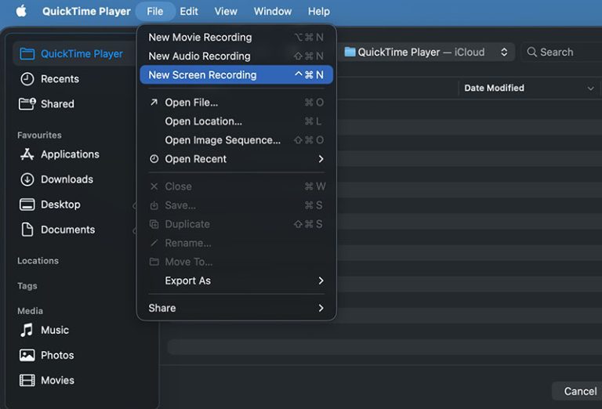
Task: Open the File menu
Action: (155, 12)
